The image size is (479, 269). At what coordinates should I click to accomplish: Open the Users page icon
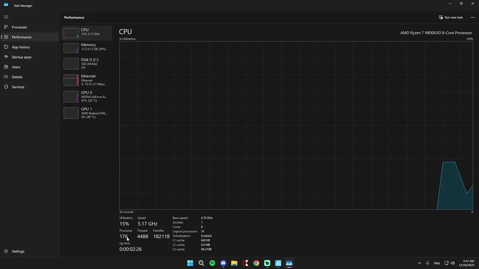coord(6,67)
